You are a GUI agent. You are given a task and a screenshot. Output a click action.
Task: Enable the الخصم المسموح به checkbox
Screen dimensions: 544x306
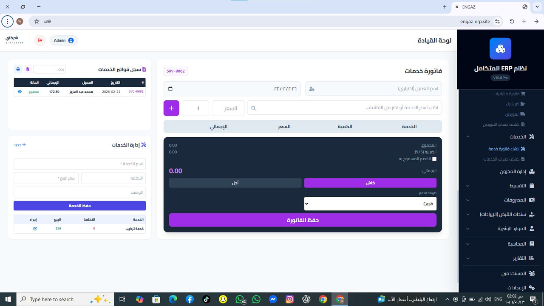click(434, 159)
